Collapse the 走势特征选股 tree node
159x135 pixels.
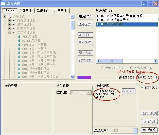(x=9, y=33)
